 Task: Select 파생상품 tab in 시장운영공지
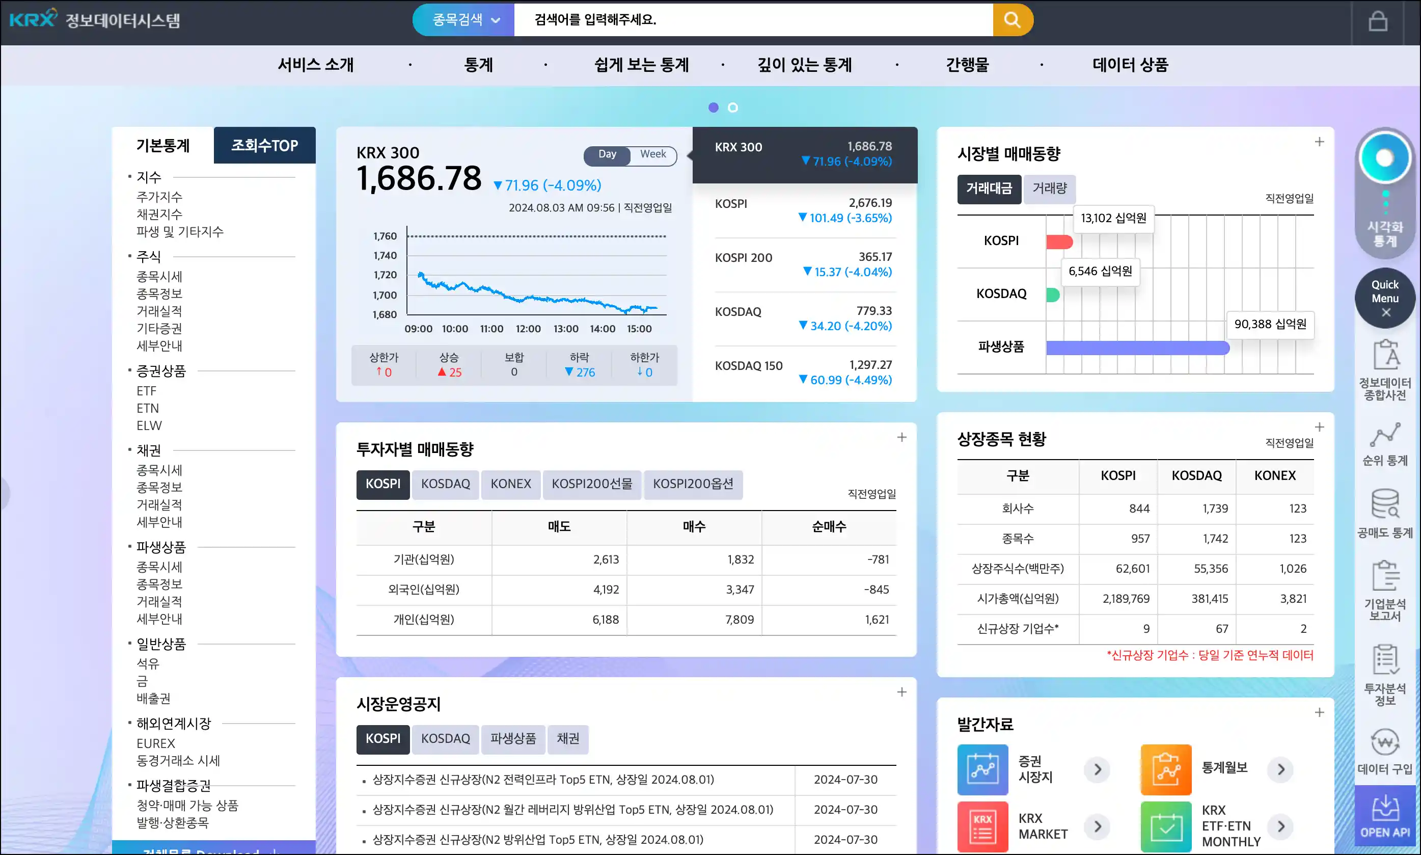coord(512,739)
